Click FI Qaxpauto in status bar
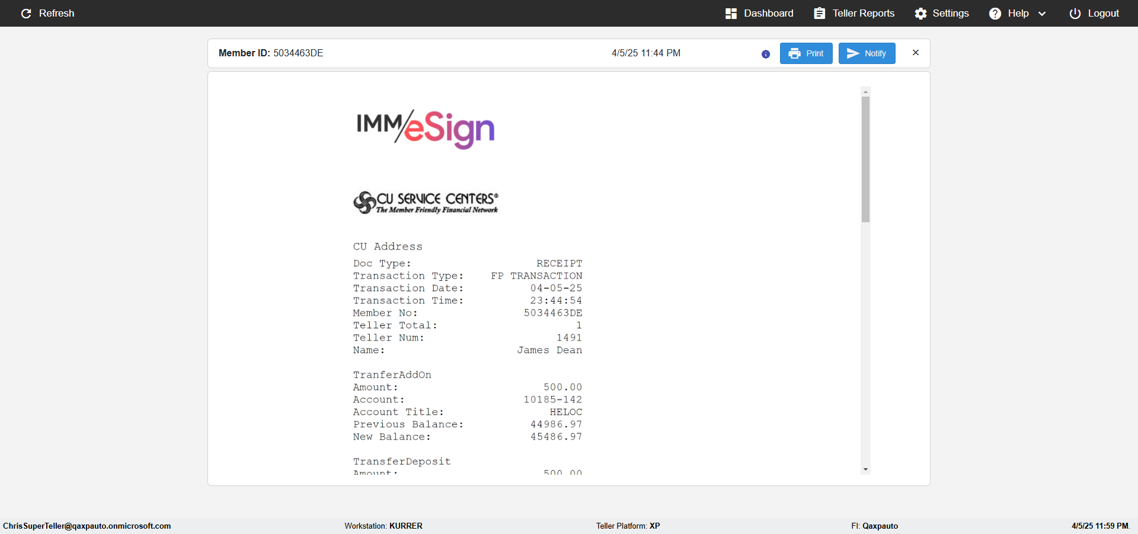This screenshot has width=1138, height=534. coord(875,526)
